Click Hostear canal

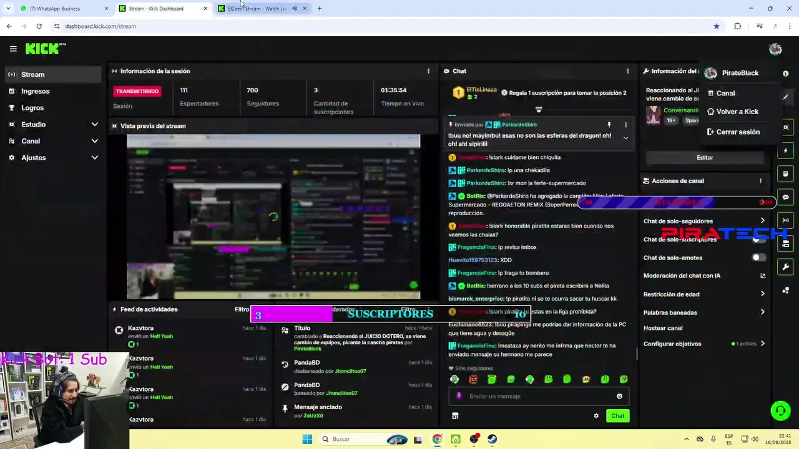[663, 328]
